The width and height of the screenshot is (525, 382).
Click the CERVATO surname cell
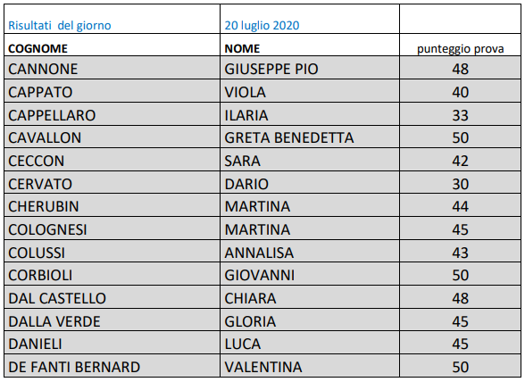112,182
